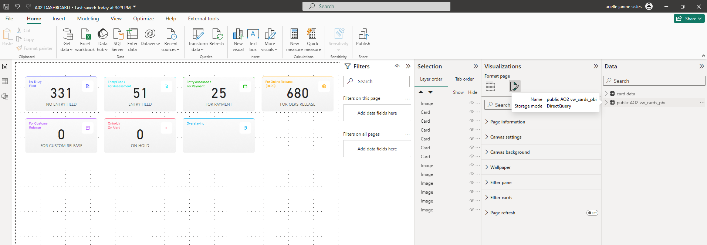Click Show all layers
The width and height of the screenshot is (707, 245).
458,92
